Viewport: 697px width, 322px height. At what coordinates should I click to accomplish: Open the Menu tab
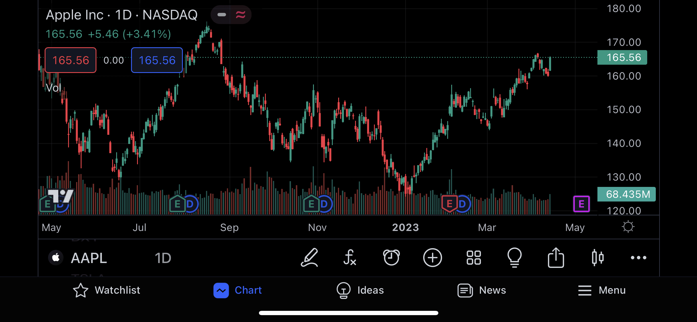point(602,290)
